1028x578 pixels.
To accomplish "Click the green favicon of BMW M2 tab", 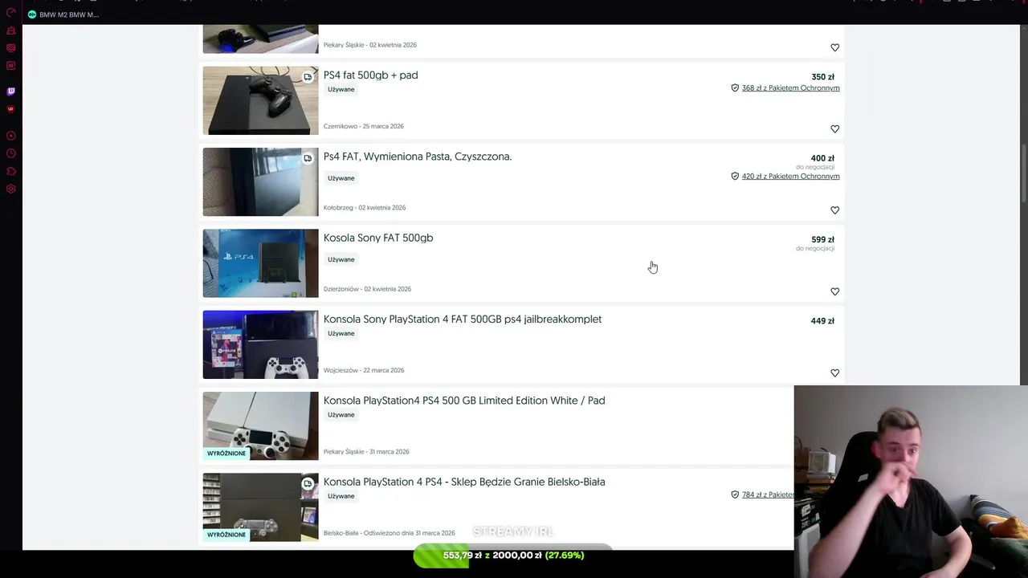I will 32,14.
